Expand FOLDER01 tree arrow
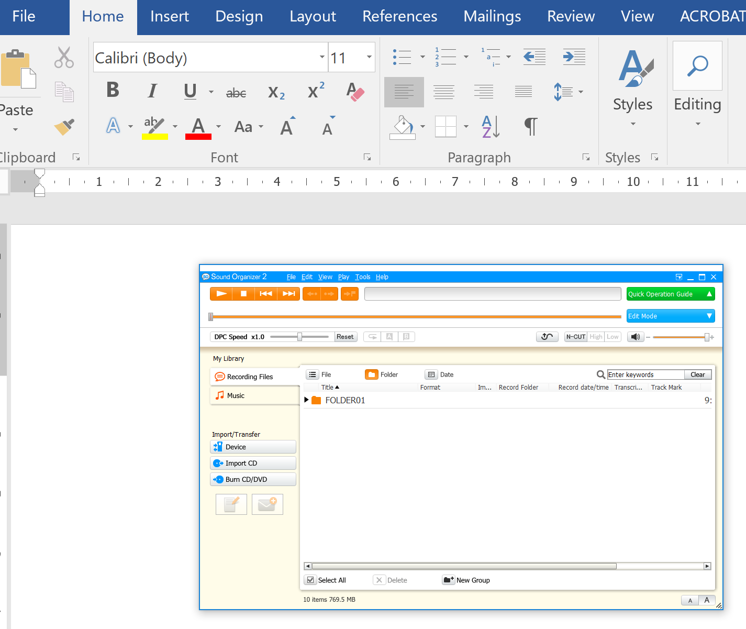Screen dimensions: 746x629 [x=306, y=400]
